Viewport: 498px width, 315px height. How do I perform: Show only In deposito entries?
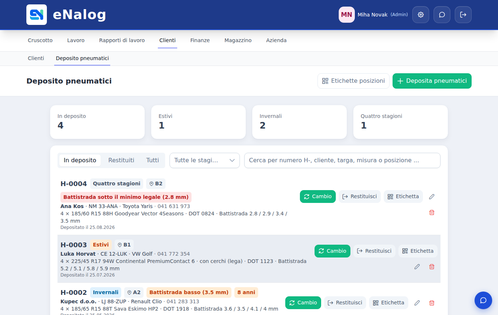(x=80, y=160)
